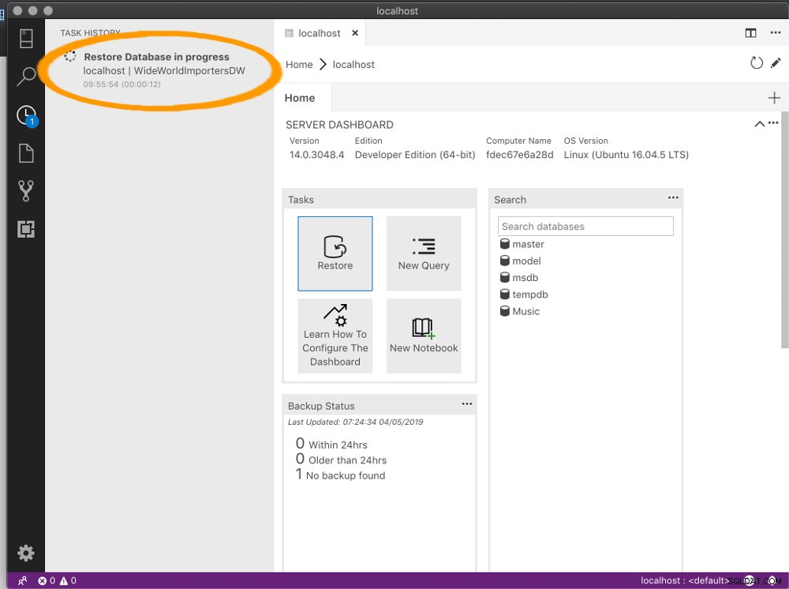Switch to the localhost editor tab

(319, 33)
